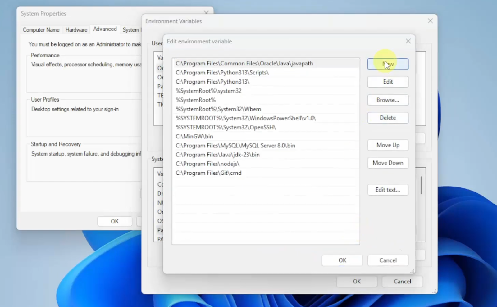497x307 pixels.
Task: Click OK in the System Properties window
Action: [115, 221]
